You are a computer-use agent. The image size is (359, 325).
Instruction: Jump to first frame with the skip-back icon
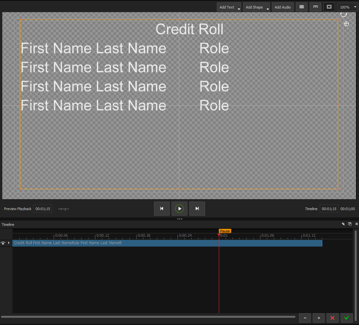(162, 208)
